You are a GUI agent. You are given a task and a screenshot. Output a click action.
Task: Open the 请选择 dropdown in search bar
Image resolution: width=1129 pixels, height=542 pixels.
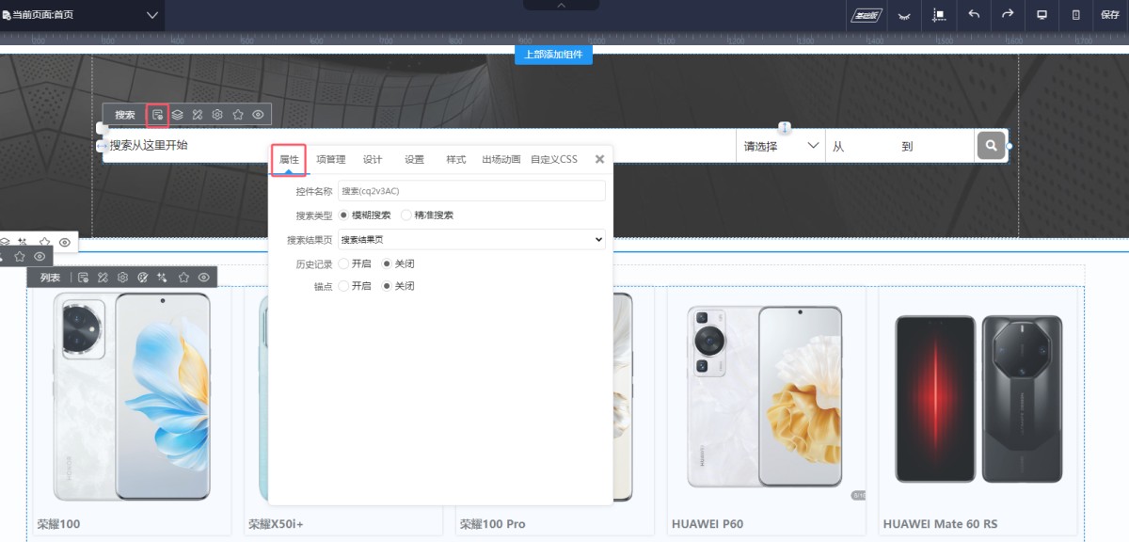click(781, 146)
